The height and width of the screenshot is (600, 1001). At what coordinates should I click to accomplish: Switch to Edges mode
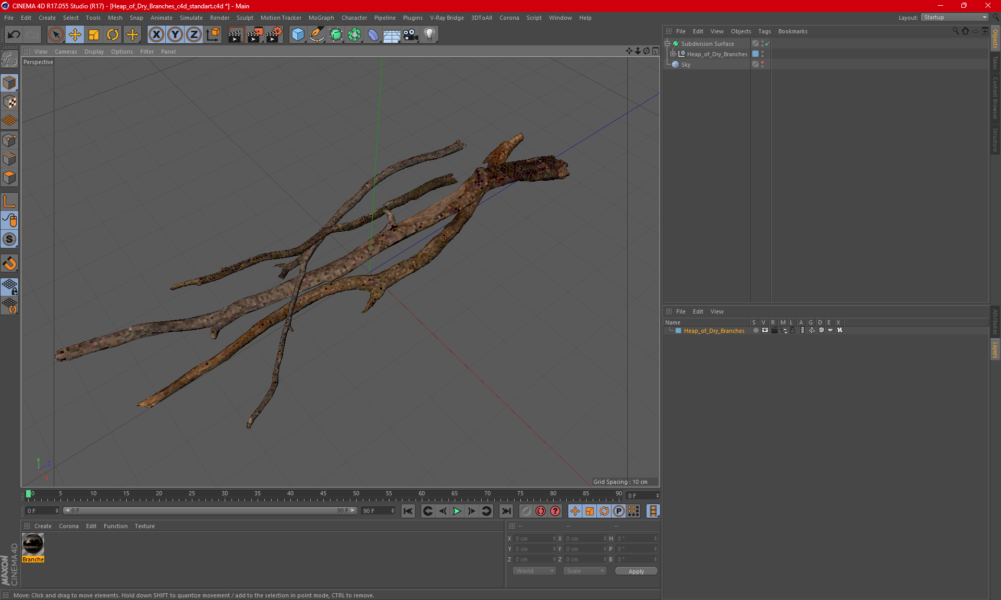(9, 159)
